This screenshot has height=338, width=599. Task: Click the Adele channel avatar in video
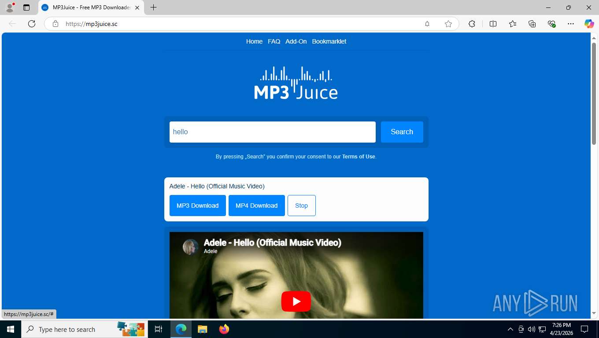pos(191,247)
